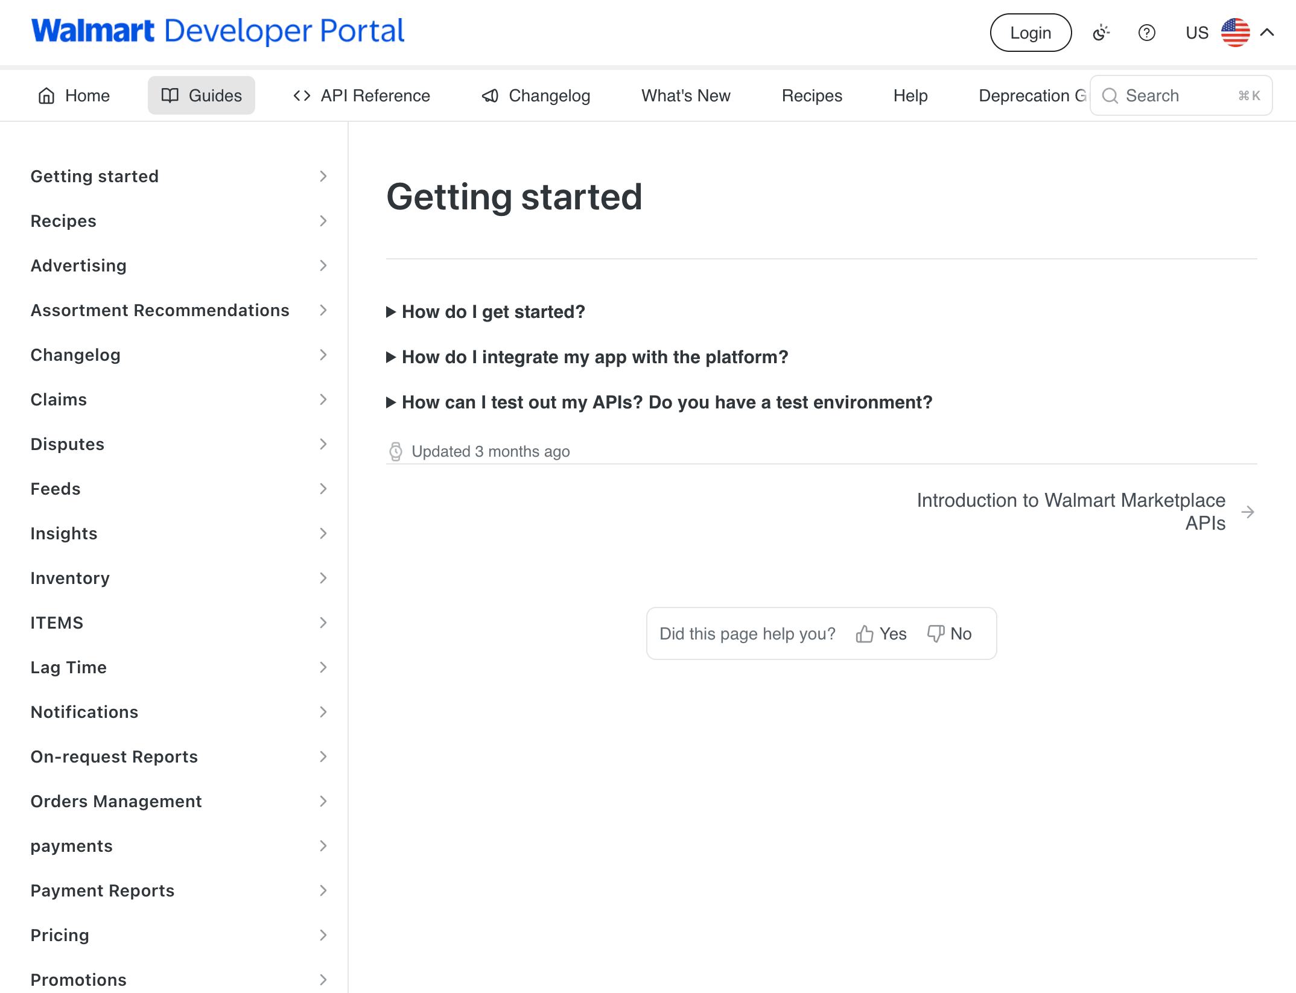Expand the Advertising sidebar chevron

click(323, 265)
